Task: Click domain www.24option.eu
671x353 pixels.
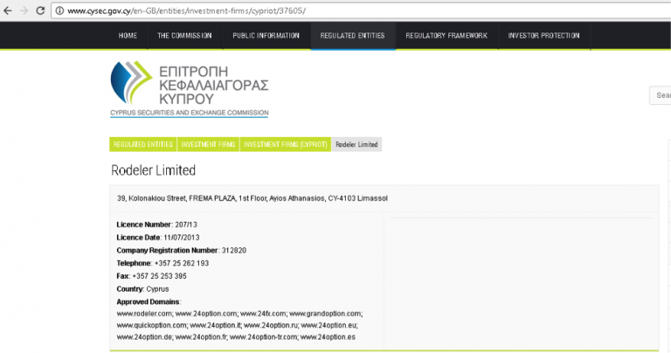Action: [329, 325]
